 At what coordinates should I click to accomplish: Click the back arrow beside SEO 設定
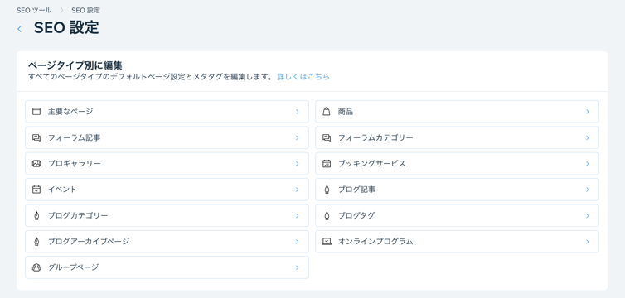(20, 29)
